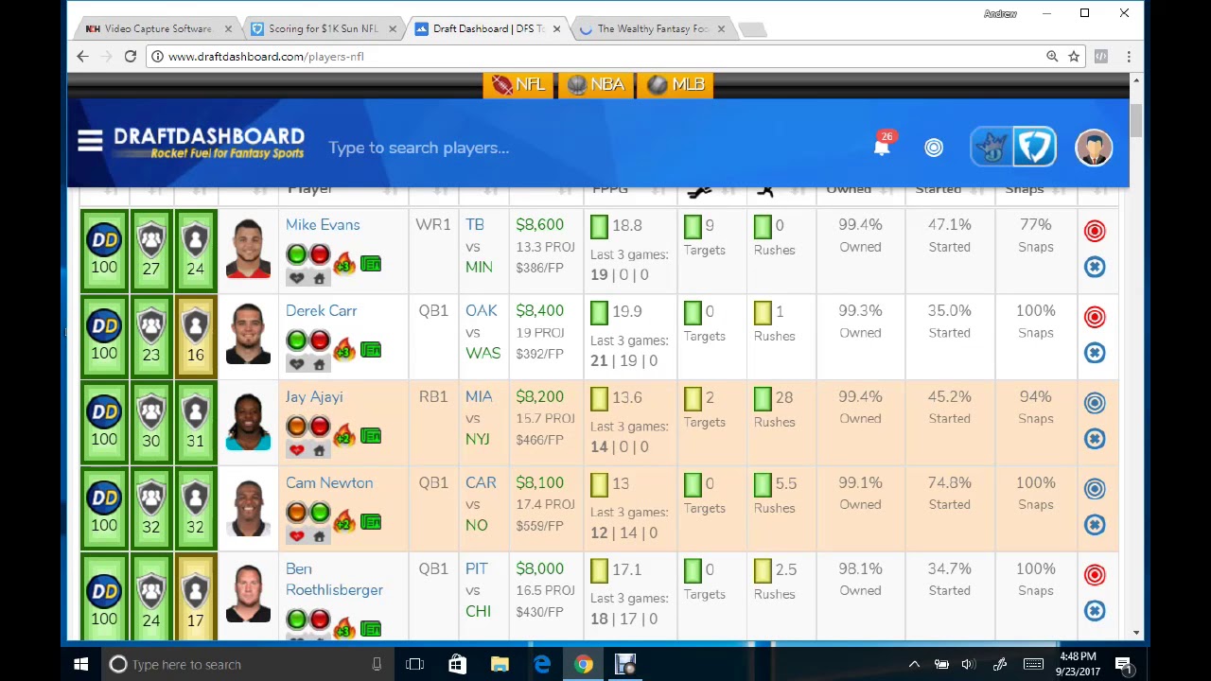Click Derek Carr $8,400 salary

tap(539, 311)
